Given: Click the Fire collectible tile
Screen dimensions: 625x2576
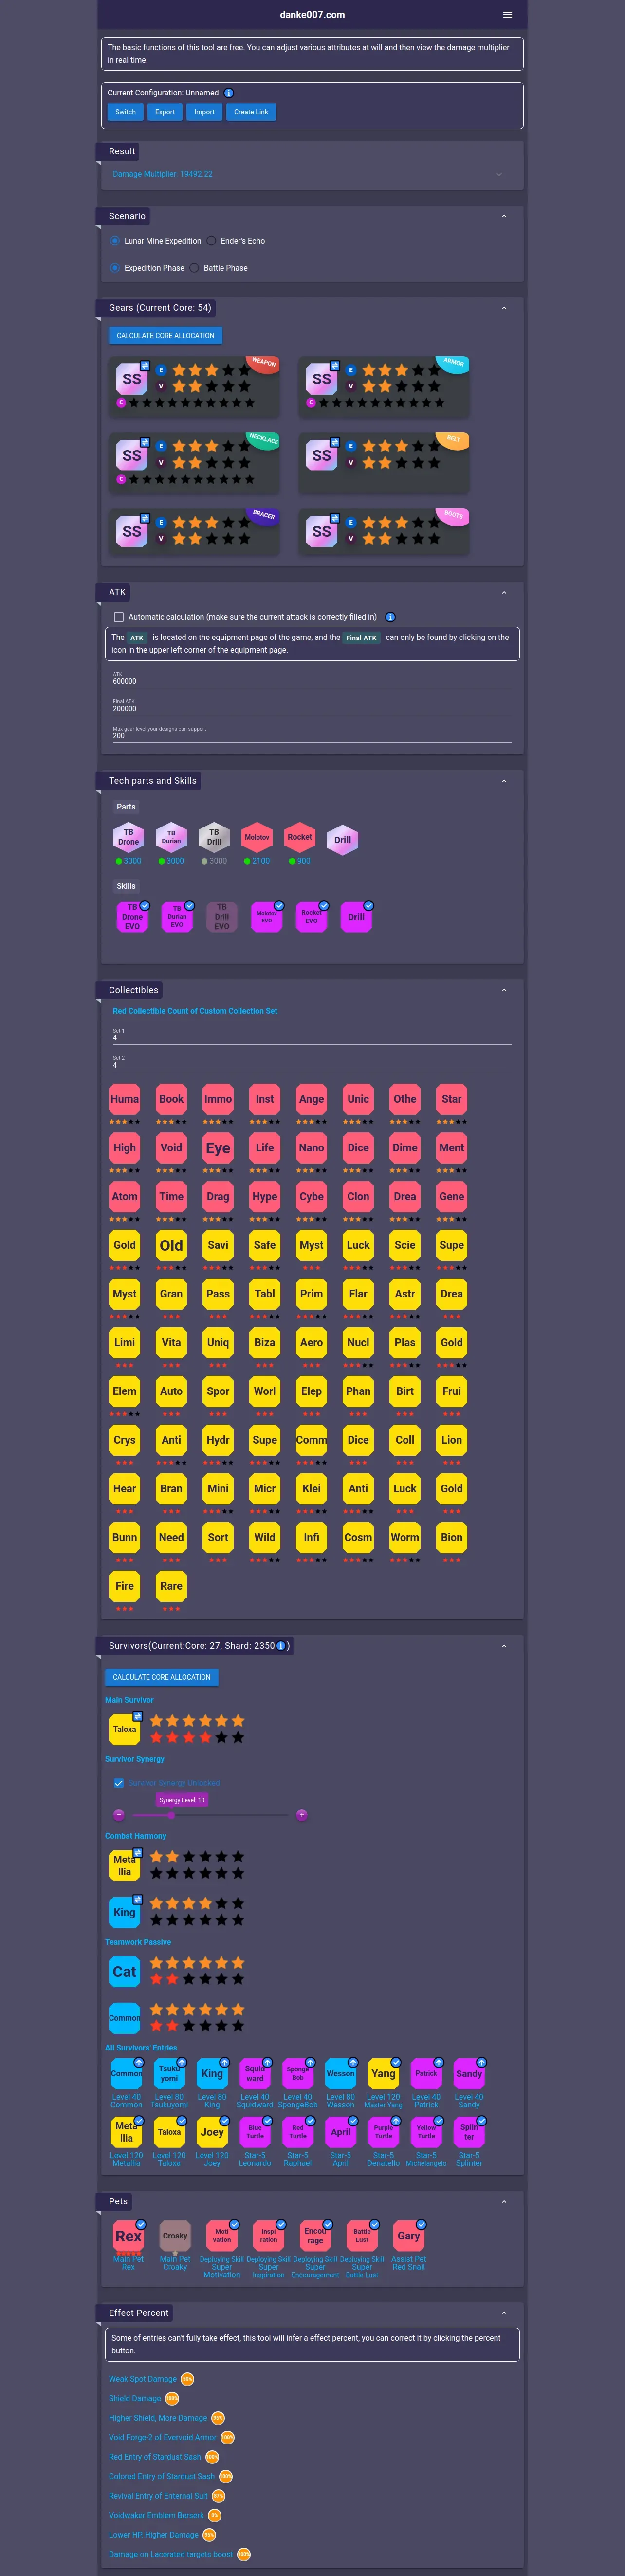Looking at the screenshot, I should [124, 1586].
